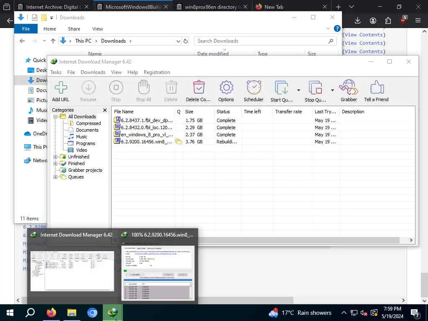Open Stop Queue dropdown arrow
The height and width of the screenshot is (321, 428).
pos(332,90)
